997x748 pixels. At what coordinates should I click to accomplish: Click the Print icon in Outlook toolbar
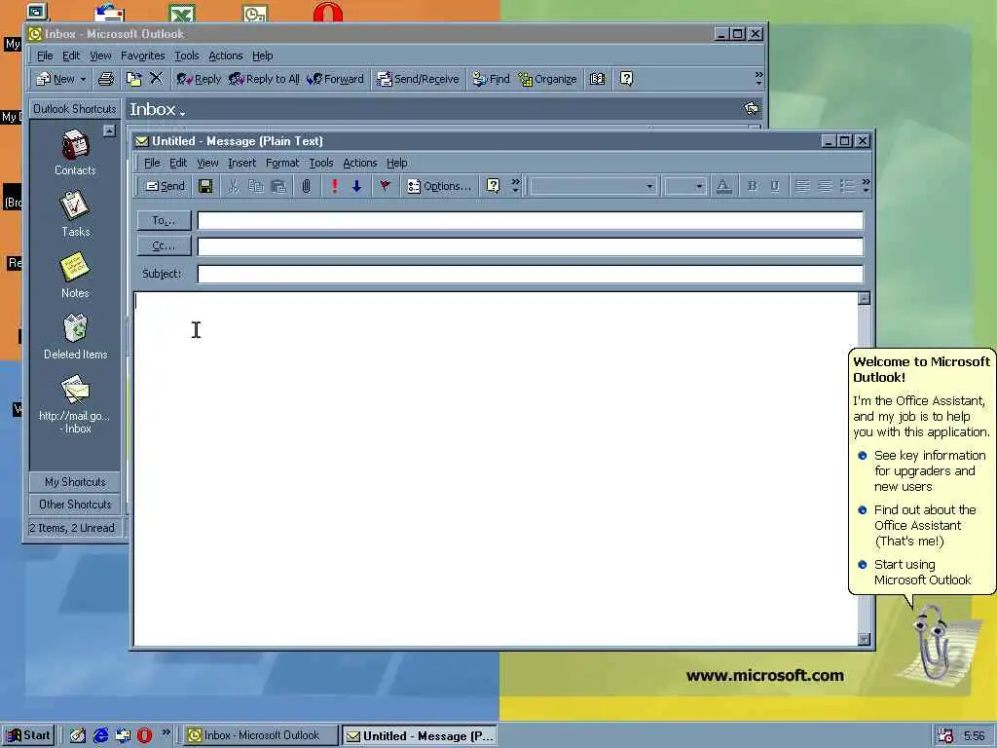click(106, 79)
